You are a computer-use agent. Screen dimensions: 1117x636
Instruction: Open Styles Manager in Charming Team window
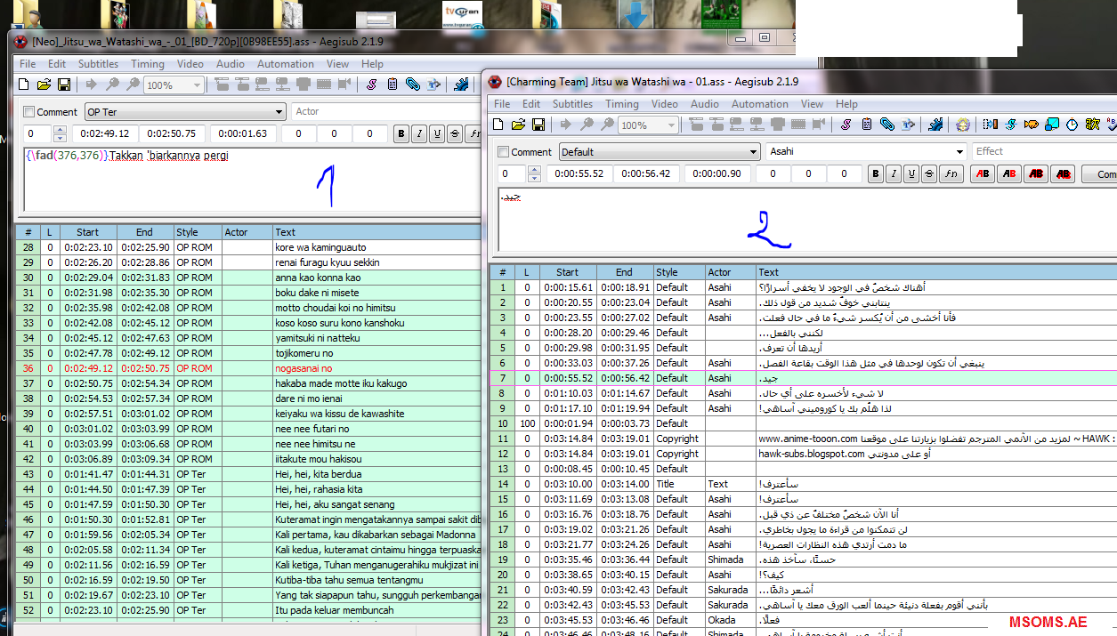pos(845,125)
